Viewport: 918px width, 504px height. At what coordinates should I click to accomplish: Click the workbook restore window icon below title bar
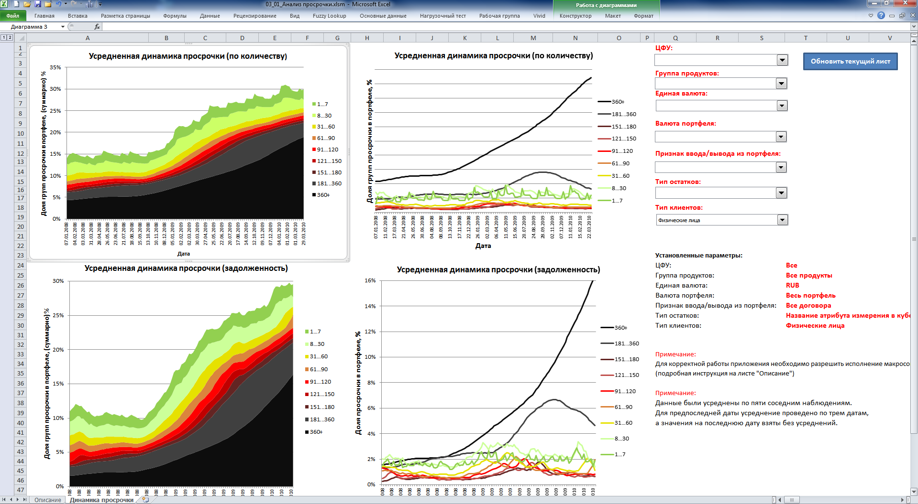902,15
